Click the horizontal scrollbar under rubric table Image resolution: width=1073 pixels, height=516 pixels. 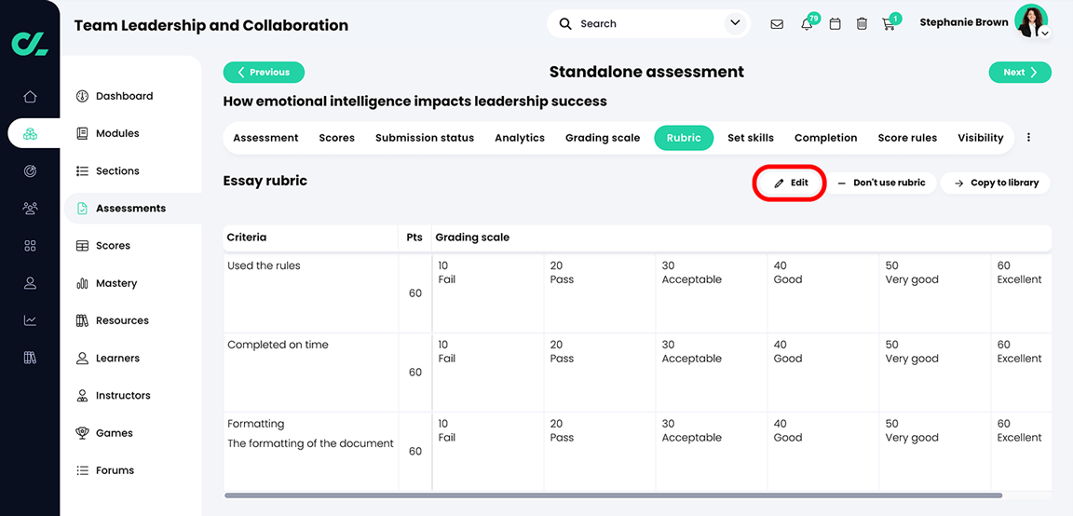click(613, 496)
